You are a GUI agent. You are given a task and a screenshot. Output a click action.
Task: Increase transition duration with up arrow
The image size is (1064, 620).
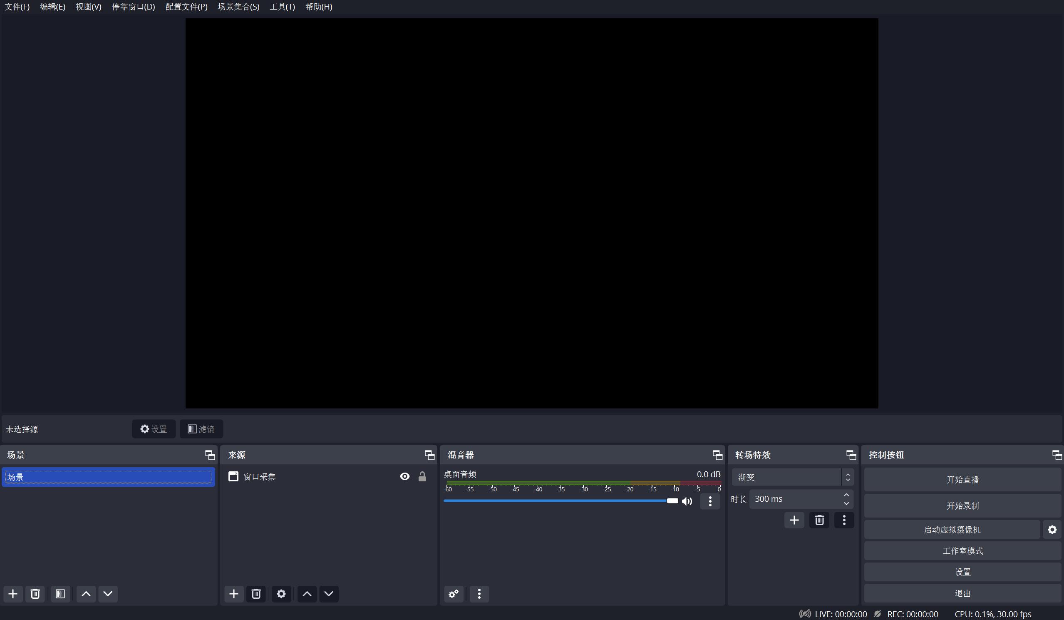point(846,495)
